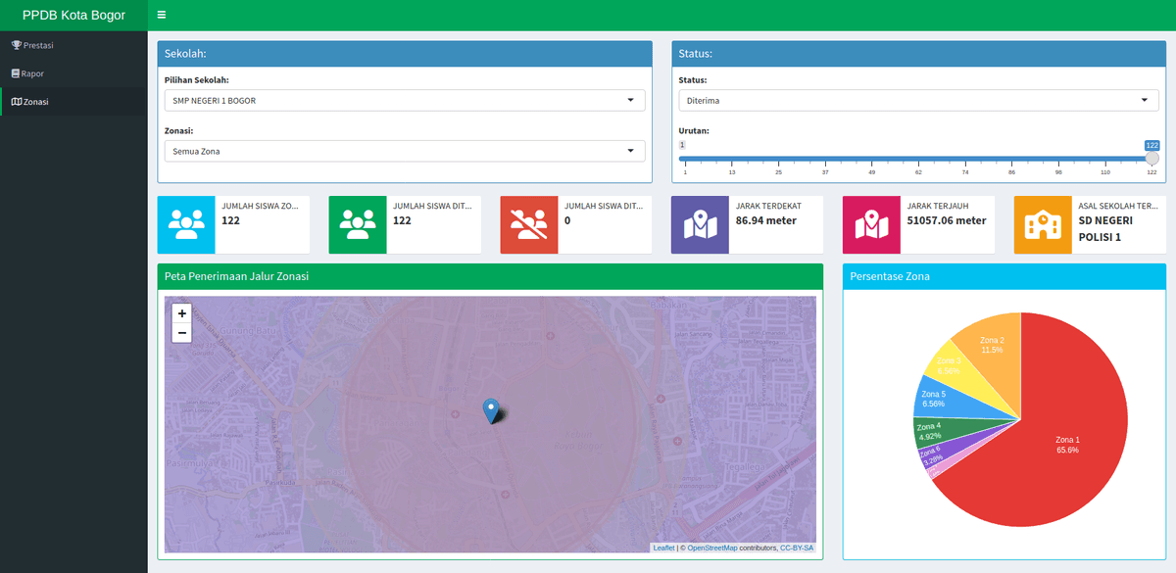Click the 'SD NEGERI POLISI 1' text
This screenshot has width=1176, height=573.
click(x=1105, y=228)
